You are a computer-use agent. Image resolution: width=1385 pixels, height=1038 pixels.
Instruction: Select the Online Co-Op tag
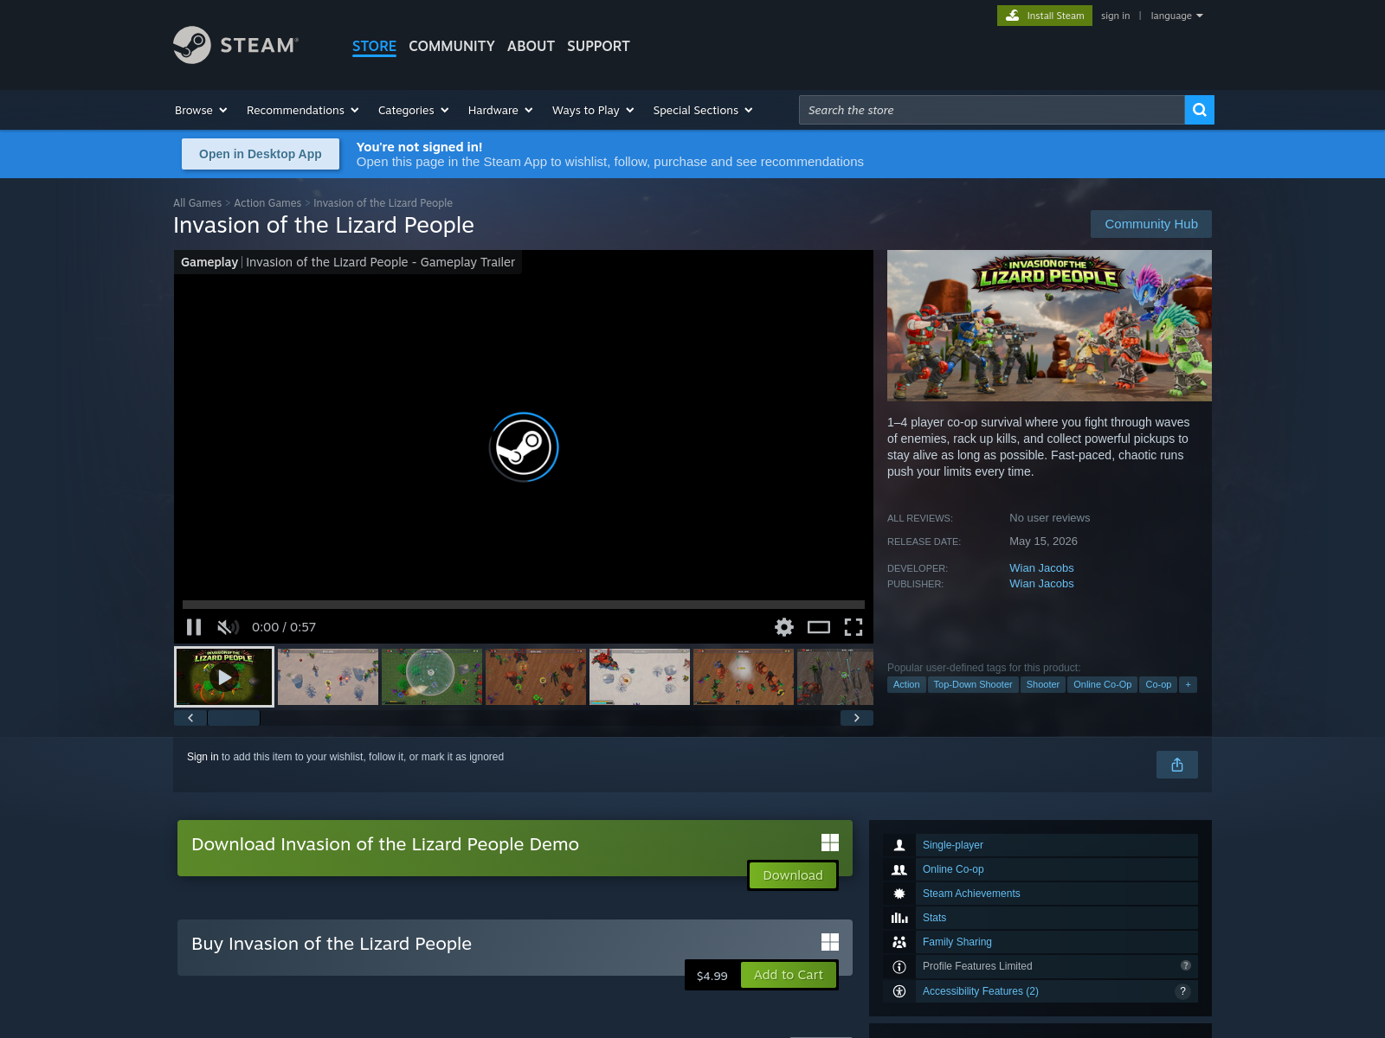(x=1103, y=684)
